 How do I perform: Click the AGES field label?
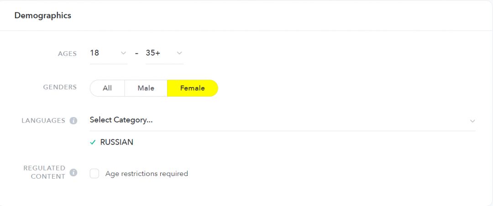pos(67,54)
